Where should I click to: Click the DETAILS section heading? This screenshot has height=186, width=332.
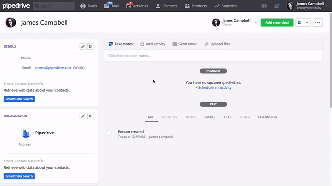coord(10,47)
